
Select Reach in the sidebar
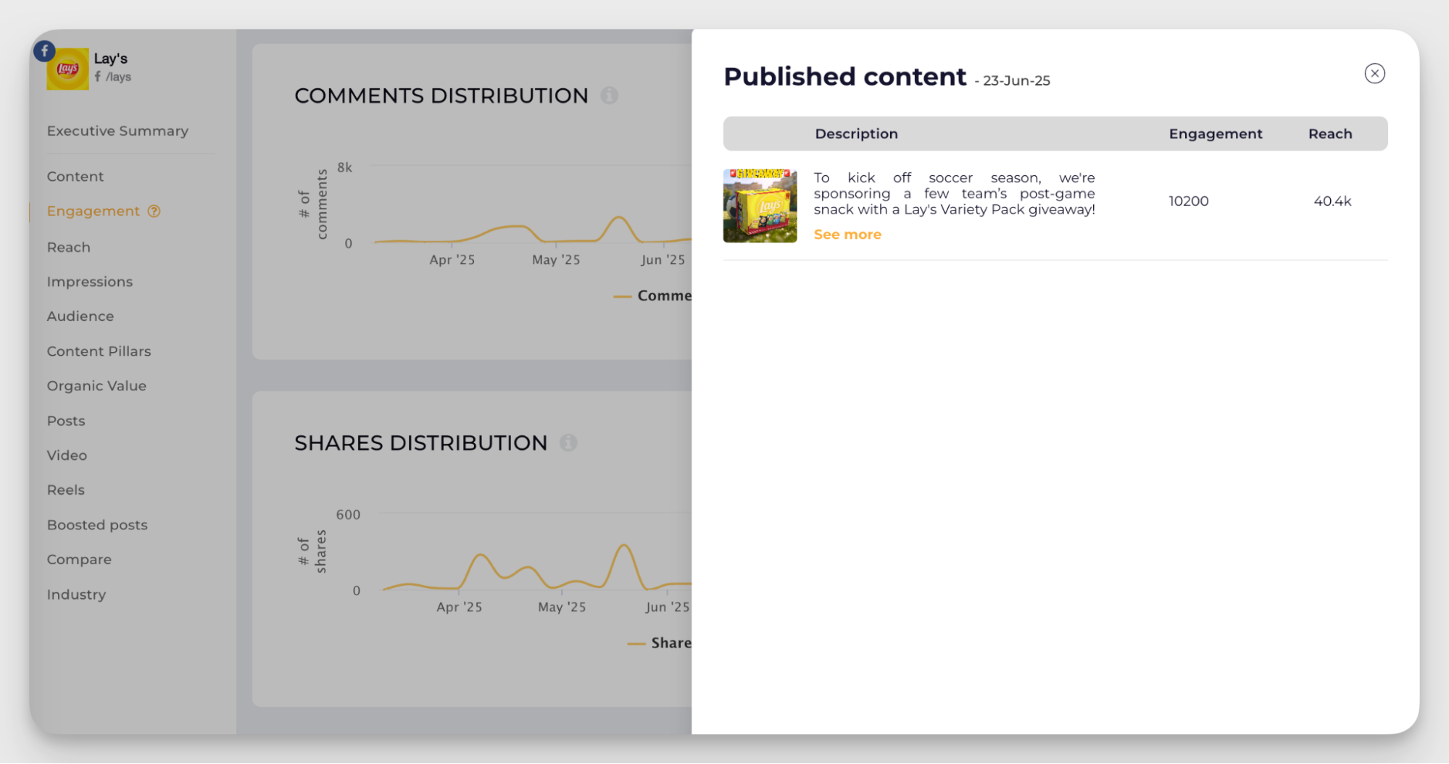(69, 248)
